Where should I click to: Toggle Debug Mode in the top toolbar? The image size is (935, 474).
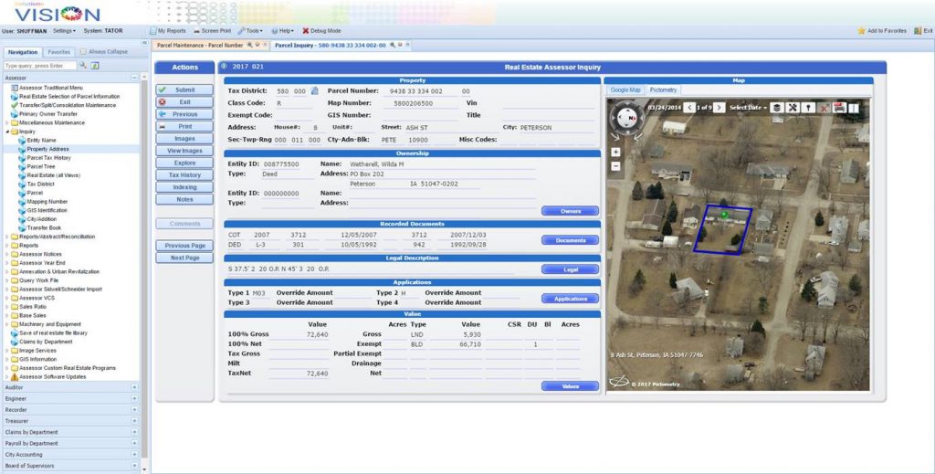click(321, 31)
